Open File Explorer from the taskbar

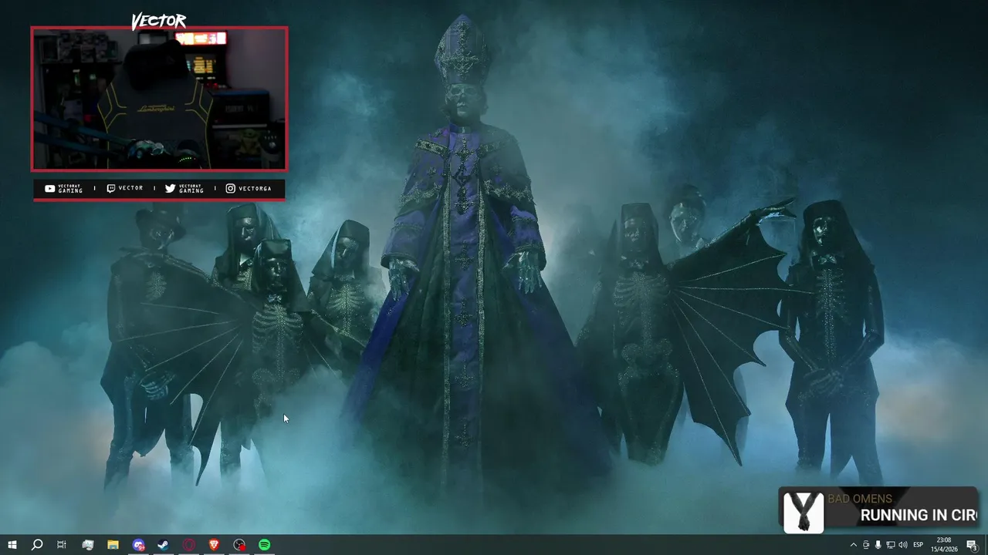113,545
